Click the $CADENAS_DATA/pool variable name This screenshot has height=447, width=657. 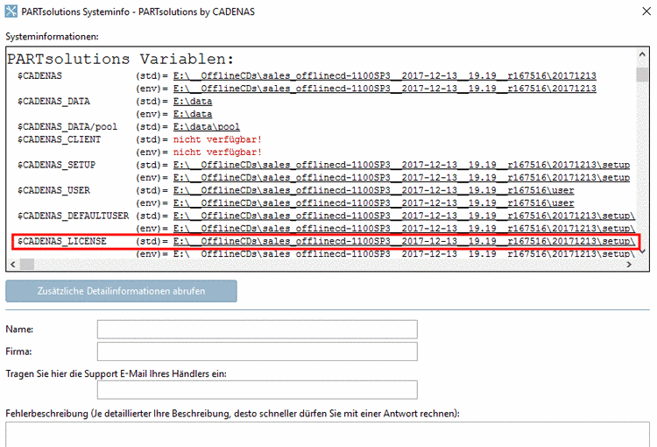coord(67,126)
